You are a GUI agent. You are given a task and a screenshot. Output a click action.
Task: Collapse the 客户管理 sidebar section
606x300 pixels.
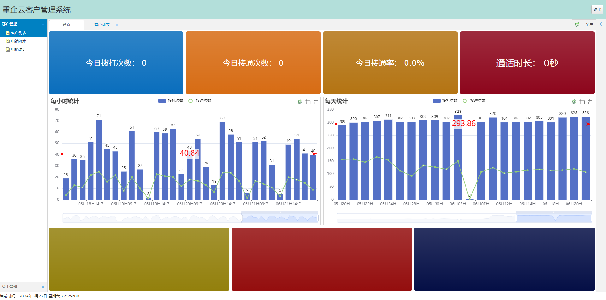[43, 24]
